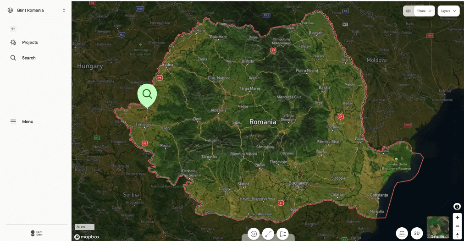Click the Glint Solar logo
Screen dimensions: 464x241
pos(37,233)
